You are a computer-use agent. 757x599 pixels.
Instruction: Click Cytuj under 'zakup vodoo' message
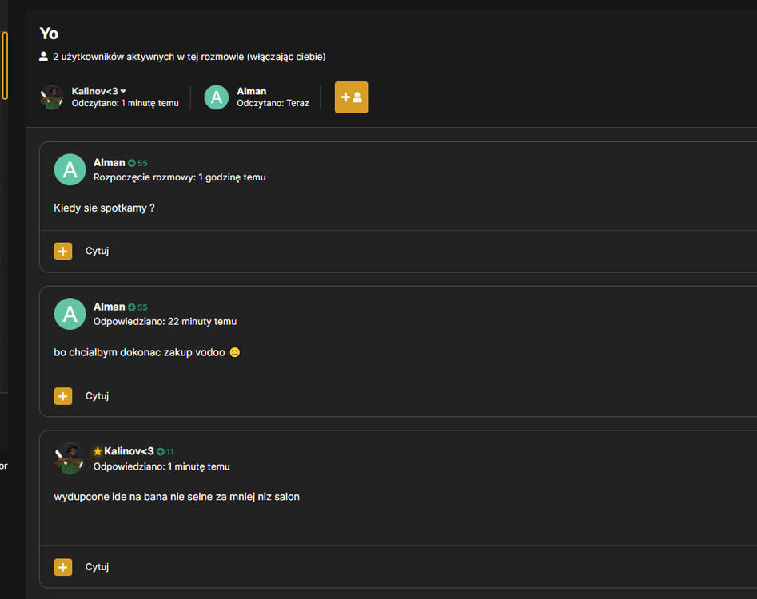[97, 396]
